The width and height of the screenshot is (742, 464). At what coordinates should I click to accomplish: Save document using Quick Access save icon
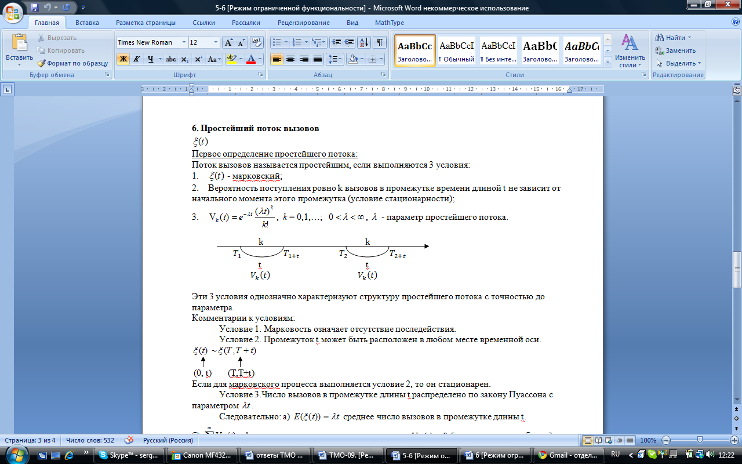tap(35, 8)
